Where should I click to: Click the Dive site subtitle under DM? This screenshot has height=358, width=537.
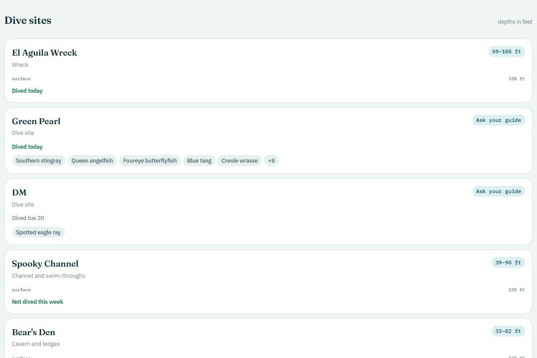tap(23, 204)
